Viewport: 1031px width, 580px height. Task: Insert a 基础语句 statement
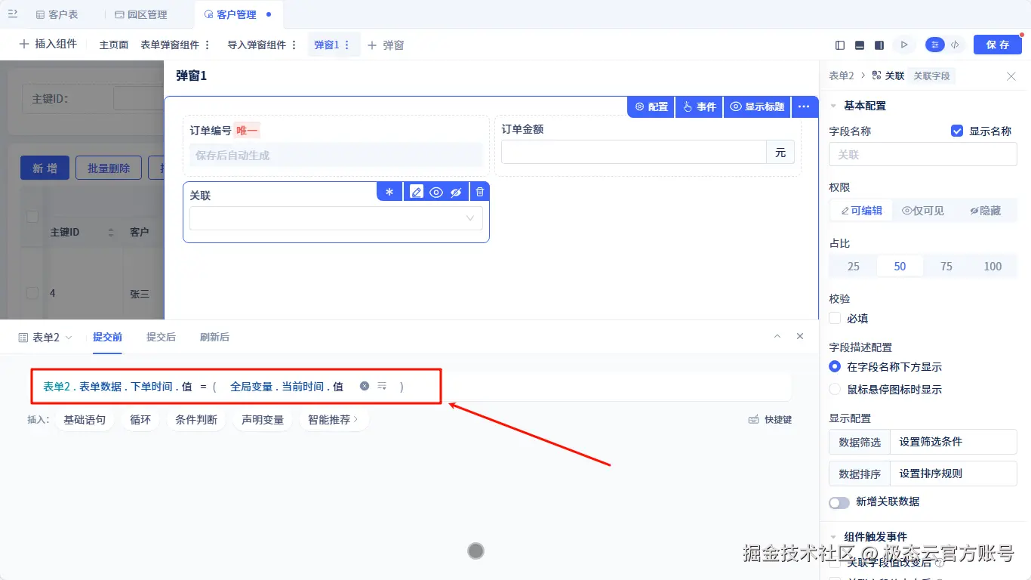(85, 419)
